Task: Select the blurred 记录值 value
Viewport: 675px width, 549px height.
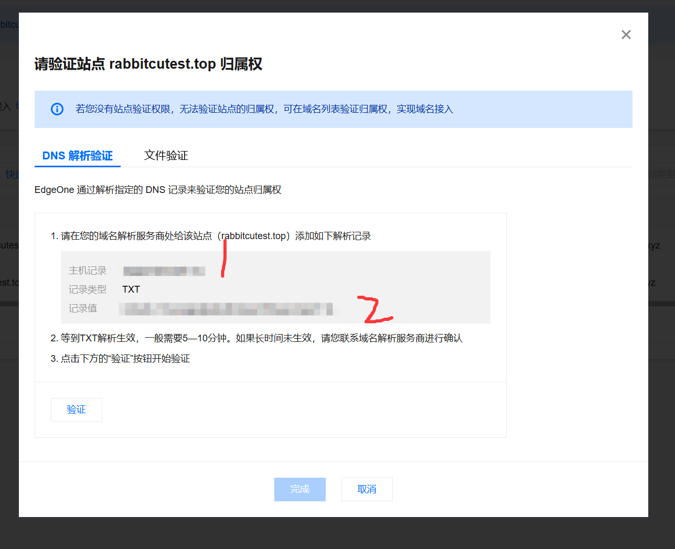Action: 226,309
